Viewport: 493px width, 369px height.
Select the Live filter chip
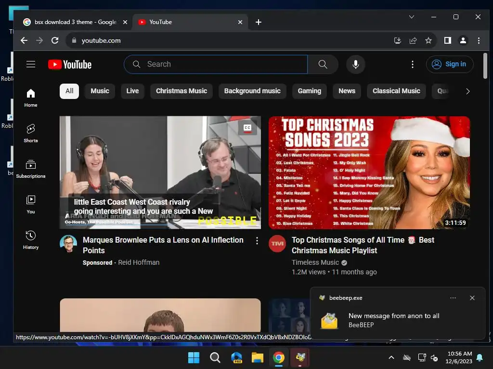(132, 91)
